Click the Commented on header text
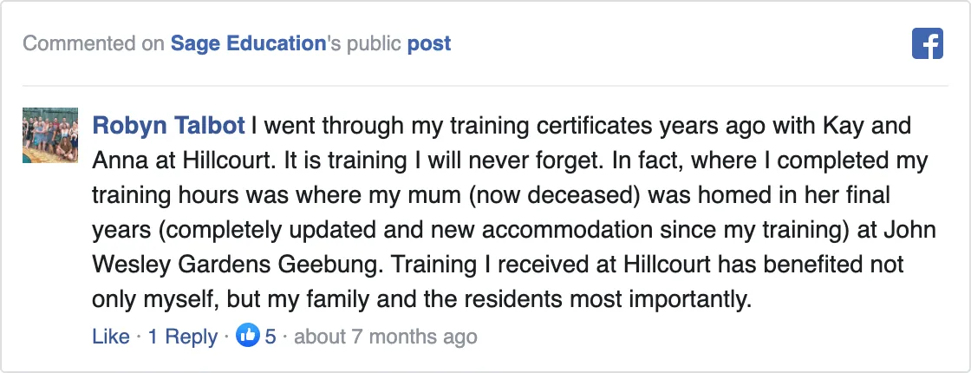Image resolution: width=971 pixels, height=373 pixels. [x=94, y=43]
